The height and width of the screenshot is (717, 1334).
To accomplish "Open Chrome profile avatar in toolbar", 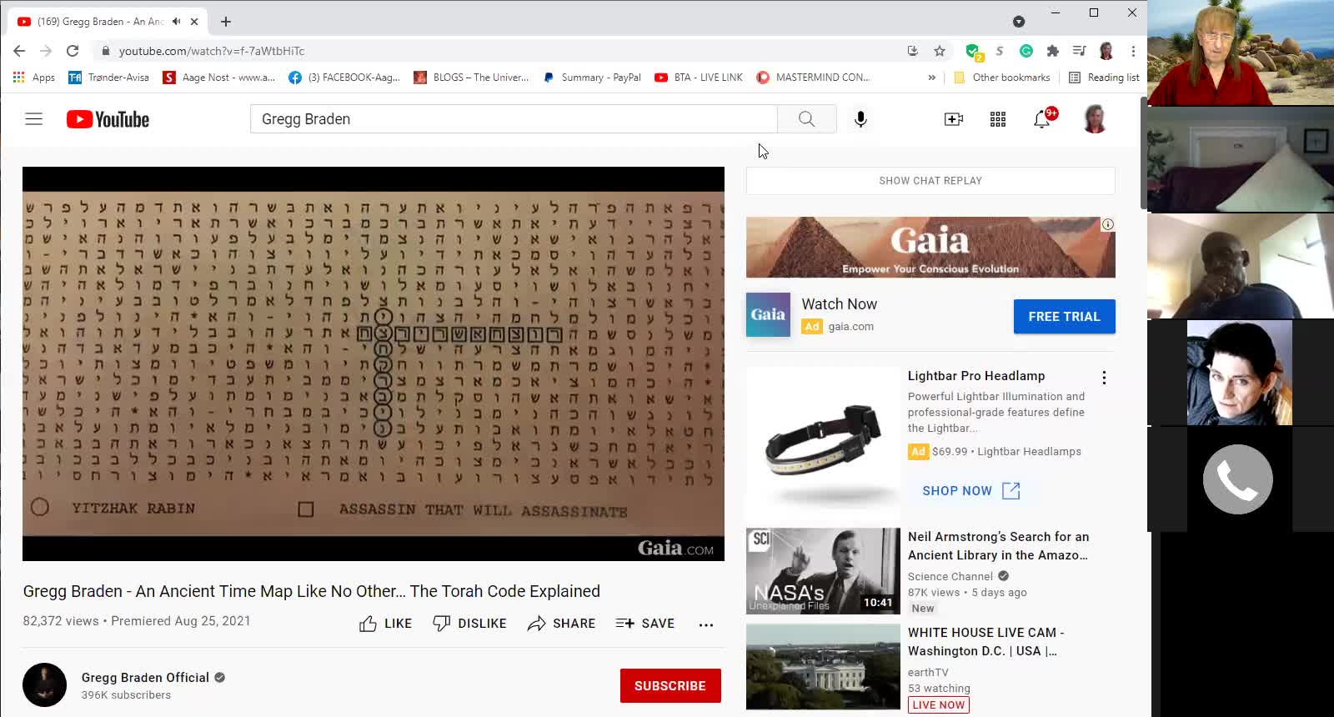I will 1106,51.
